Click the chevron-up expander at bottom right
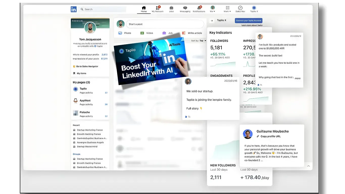Viewport: 345px width, 194px height. 308,166
